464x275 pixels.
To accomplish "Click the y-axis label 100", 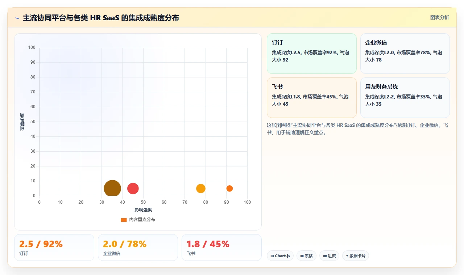I will [32, 47].
